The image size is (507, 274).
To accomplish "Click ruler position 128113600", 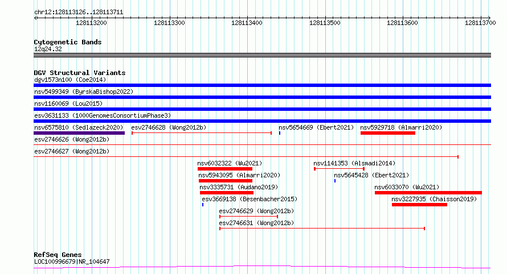I will 402,23.
